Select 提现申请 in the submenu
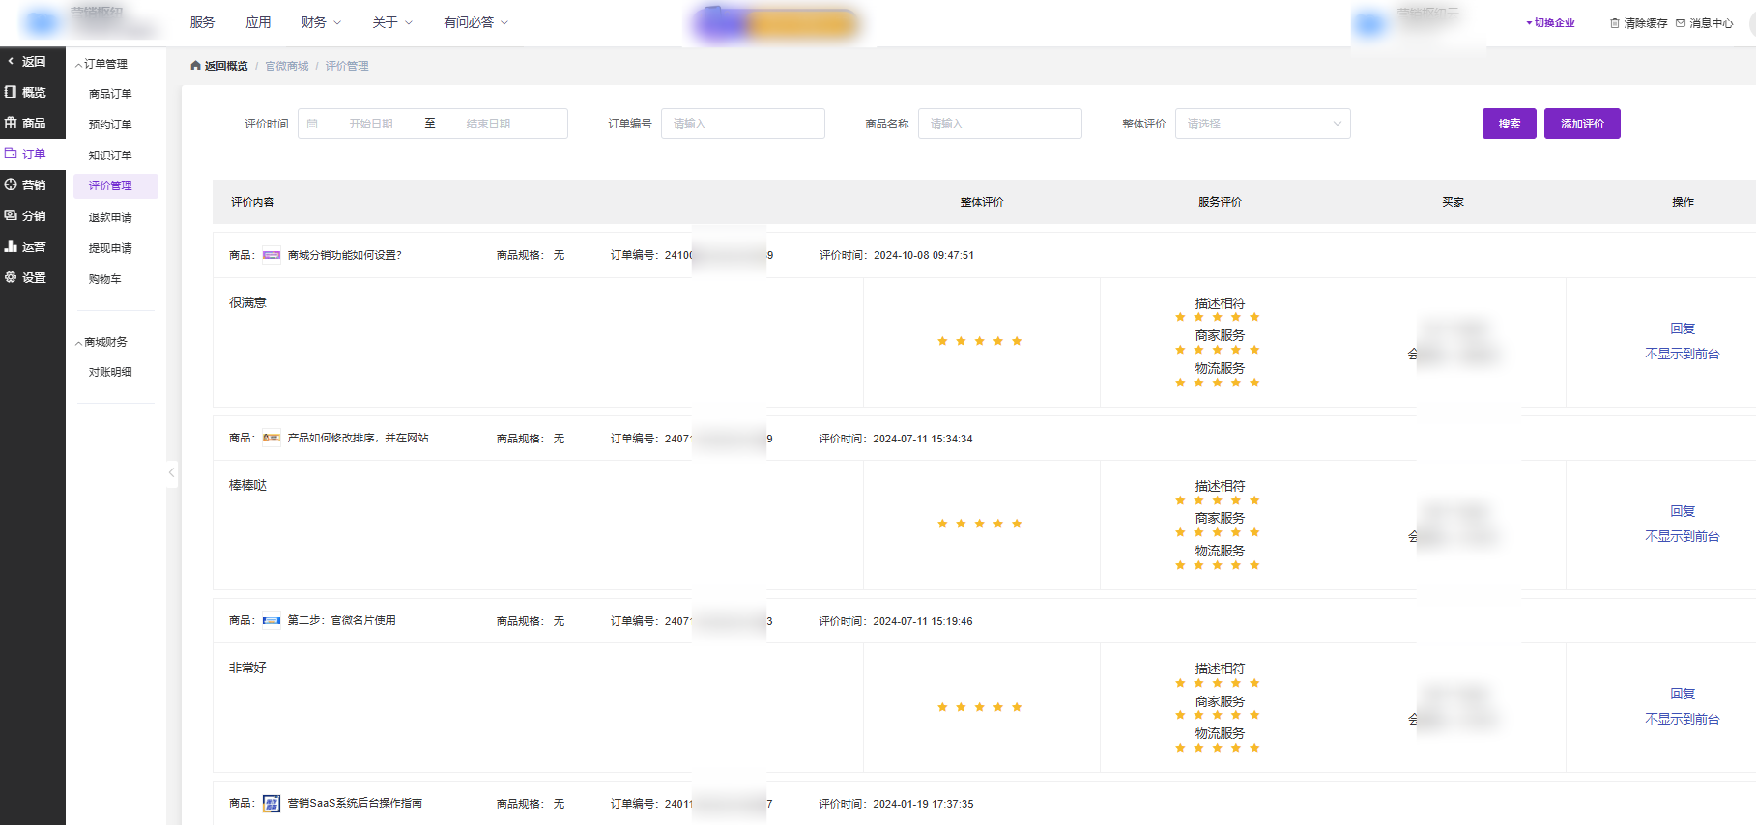 110,248
